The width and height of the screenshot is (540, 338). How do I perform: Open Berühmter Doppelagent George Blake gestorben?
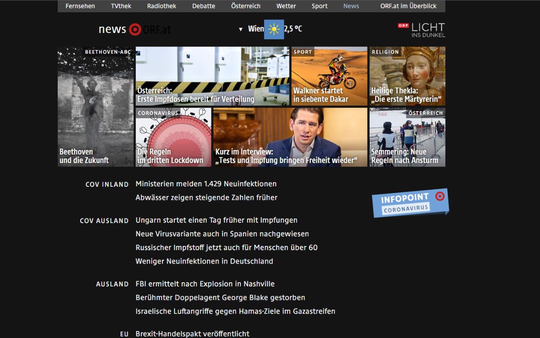[220, 297]
